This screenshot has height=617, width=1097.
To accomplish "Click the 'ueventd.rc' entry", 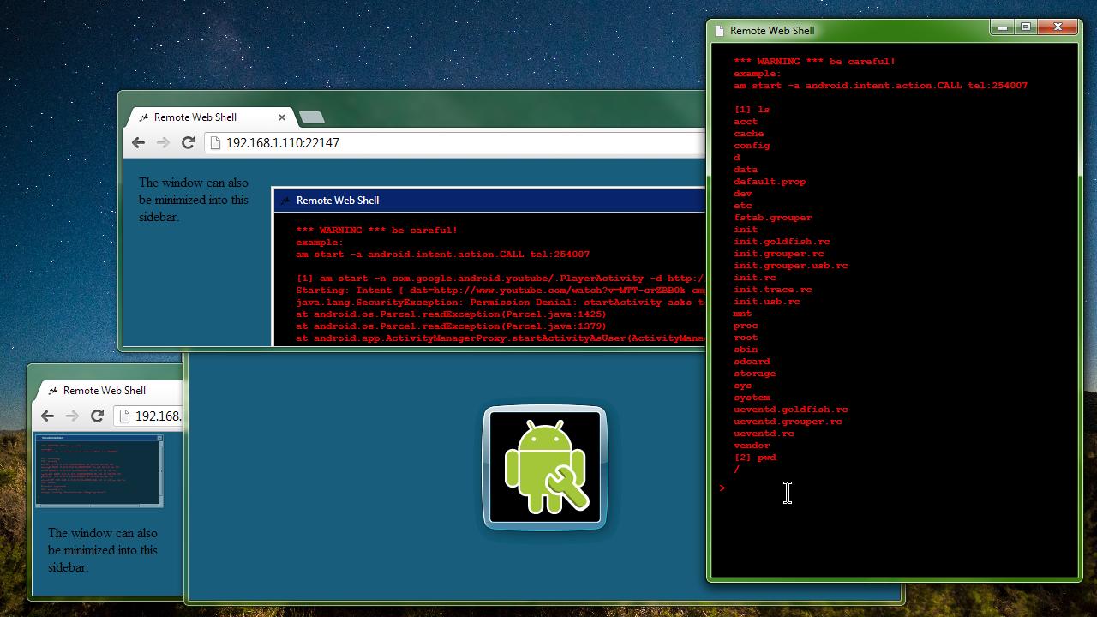I will (x=764, y=434).
